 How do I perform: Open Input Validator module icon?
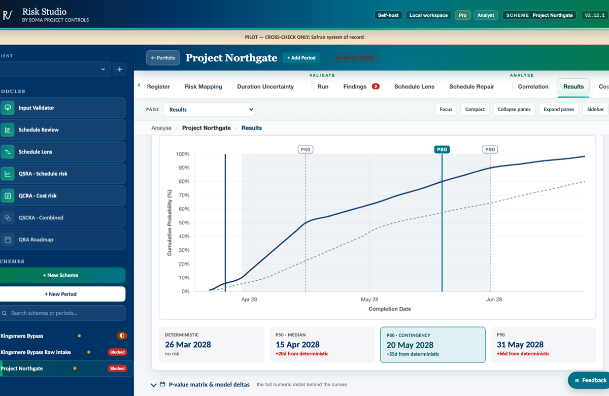pyautogui.click(x=8, y=108)
